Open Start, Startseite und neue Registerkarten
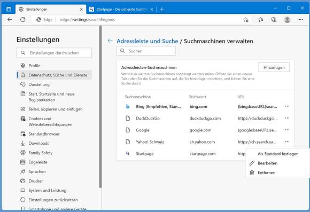This screenshot has height=212, width=310. [x=54, y=97]
